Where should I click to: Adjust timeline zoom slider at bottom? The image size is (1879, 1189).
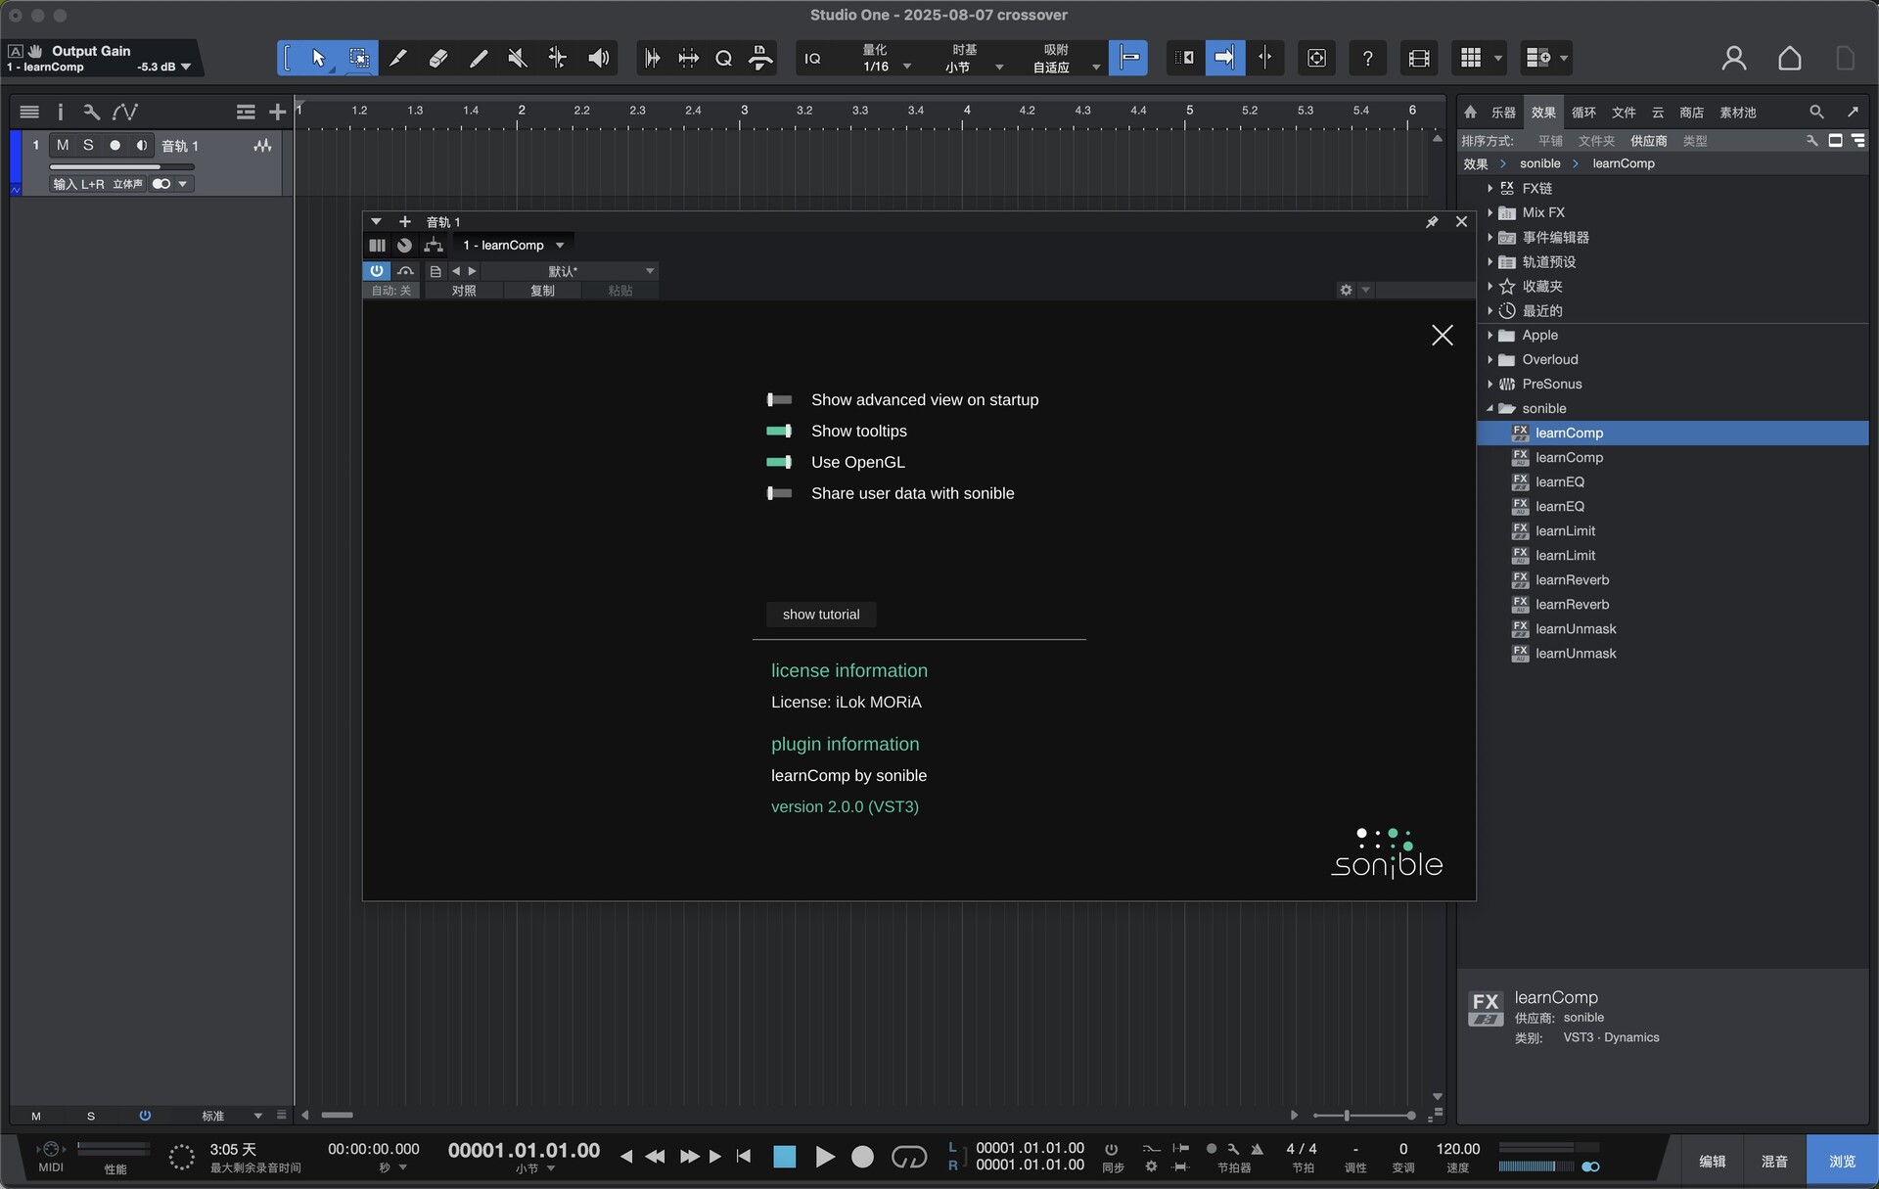tap(1364, 1116)
